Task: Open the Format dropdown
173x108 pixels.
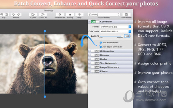Action: click(x=115, y=27)
